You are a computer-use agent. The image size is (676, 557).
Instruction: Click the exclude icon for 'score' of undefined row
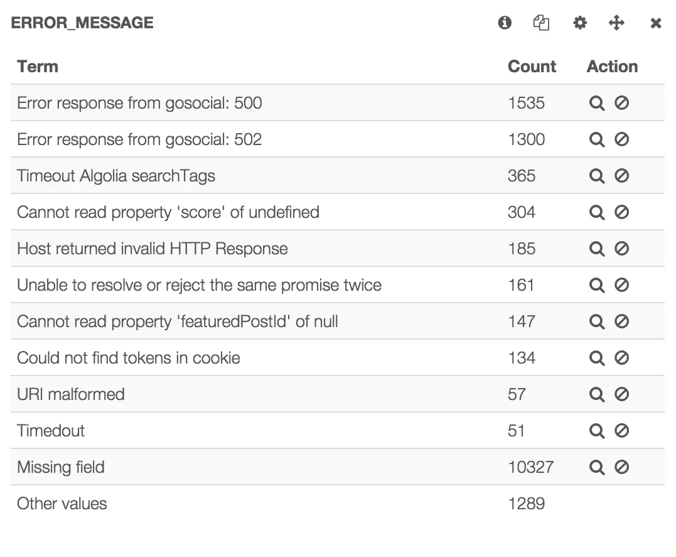tap(620, 212)
